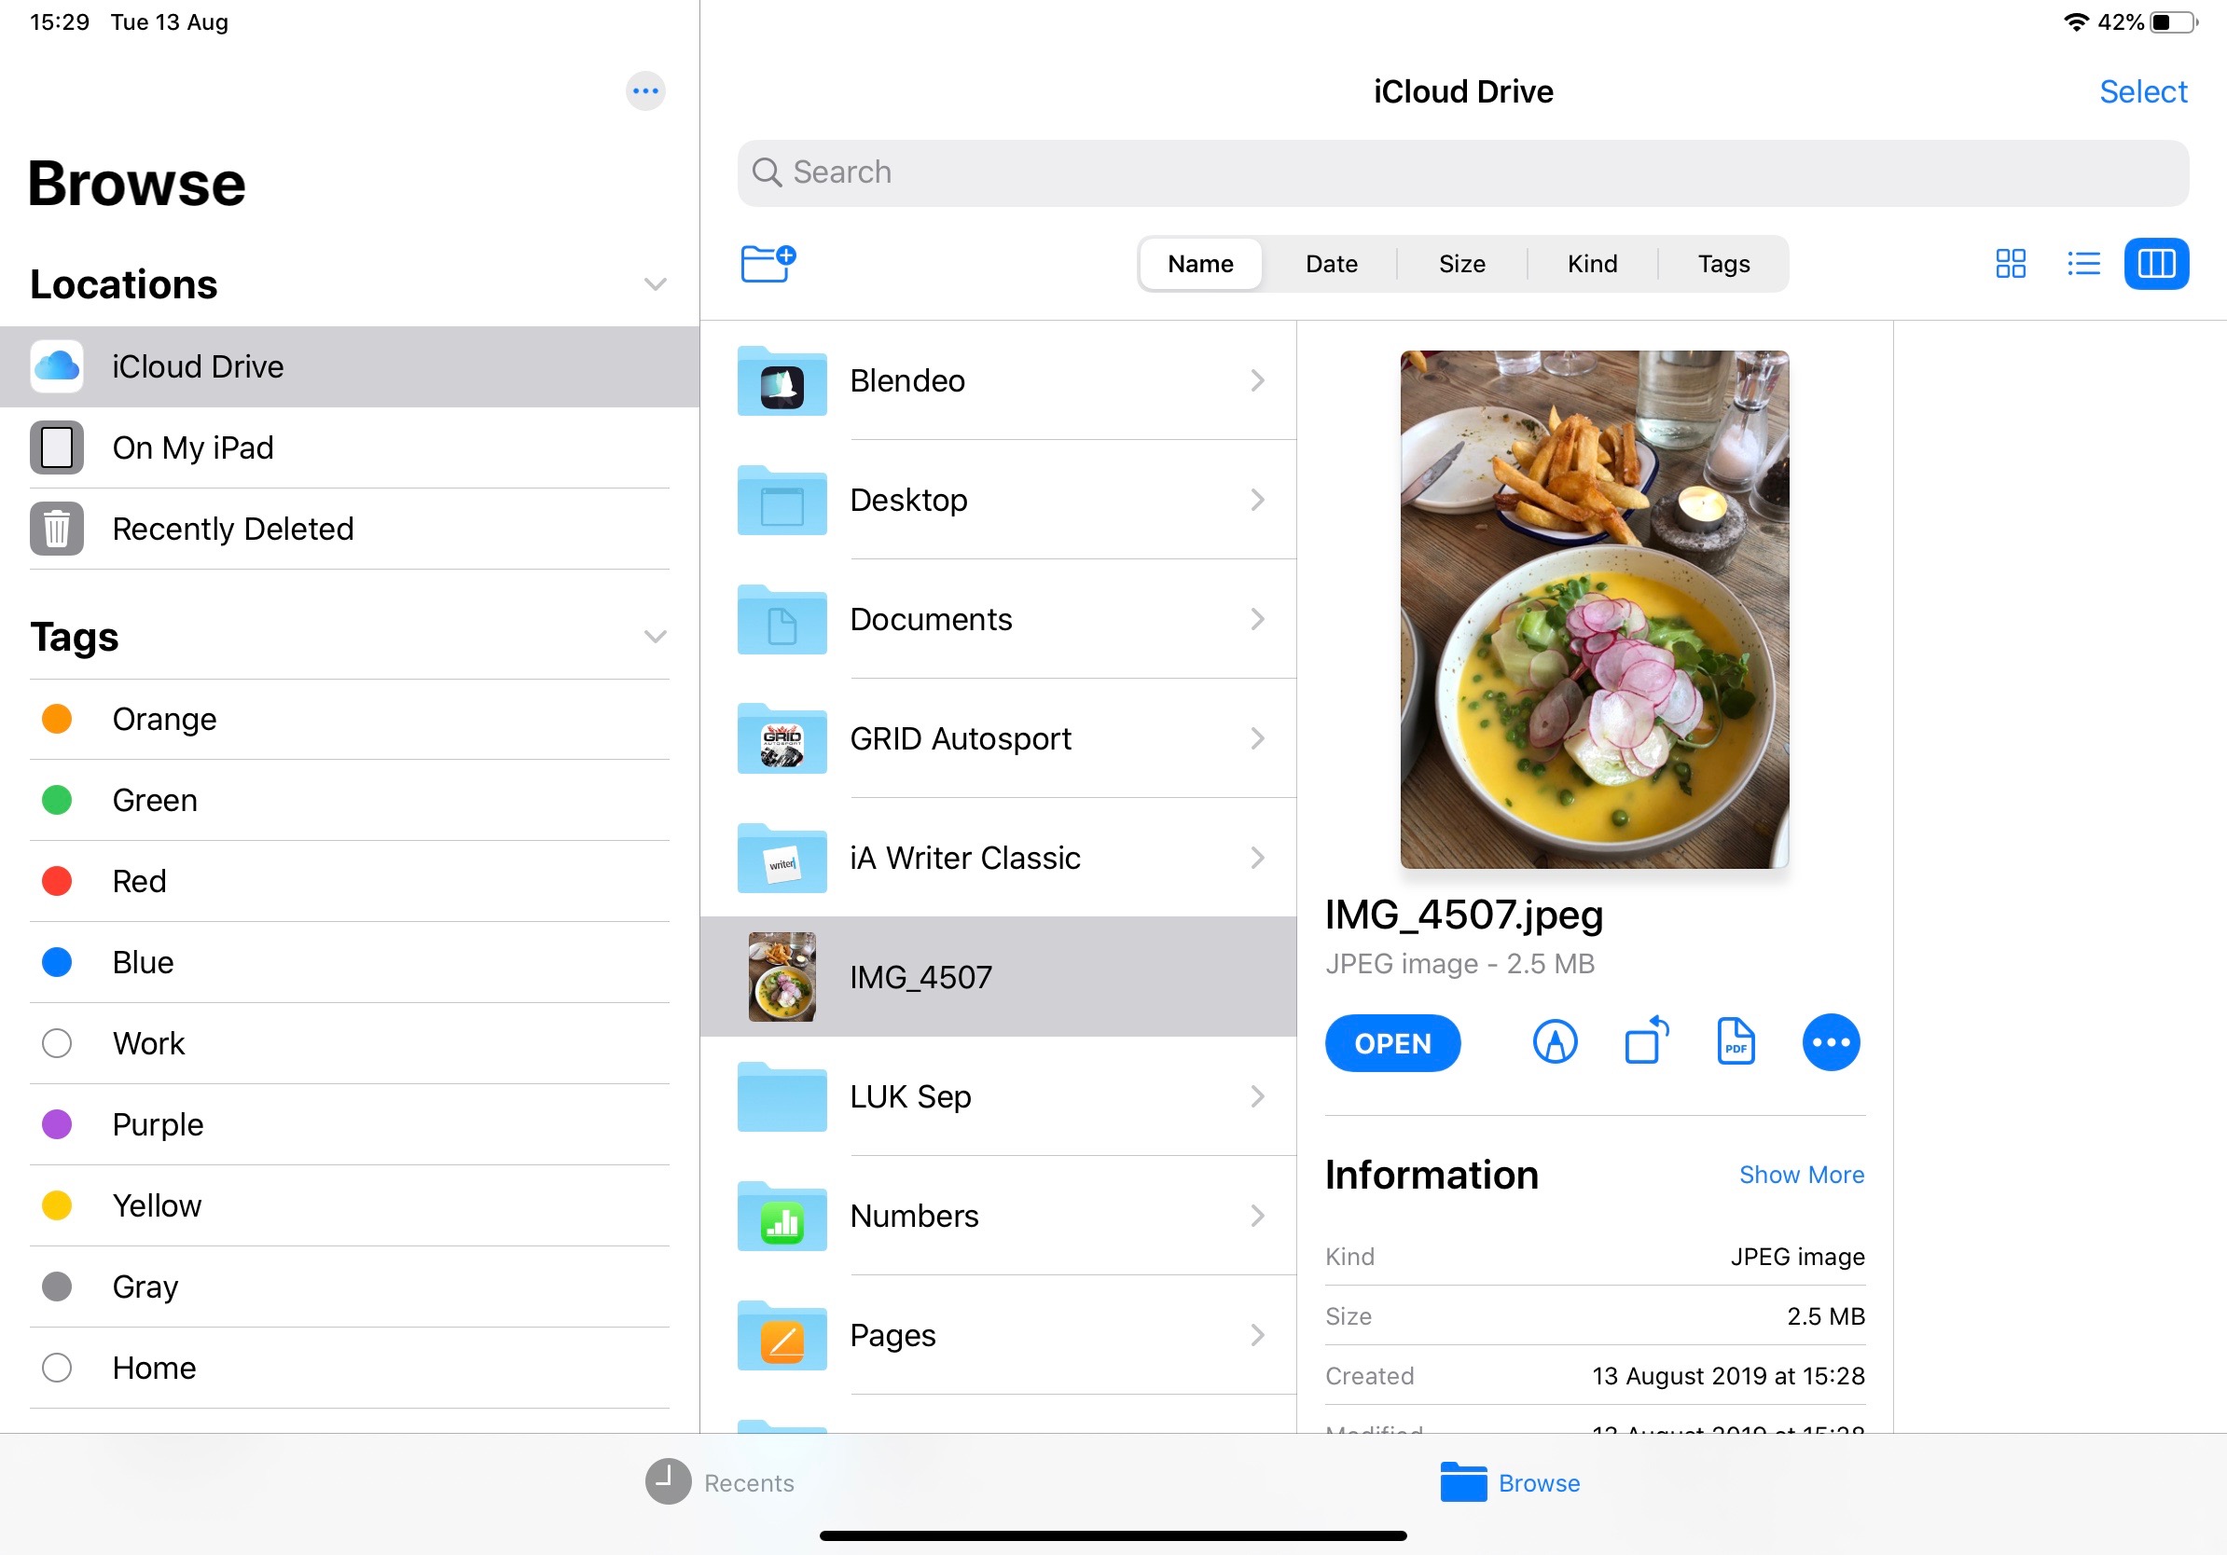Image resolution: width=2227 pixels, height=1555 pixels.
Task: Collapse the Locations section
Action: (655, 284)
